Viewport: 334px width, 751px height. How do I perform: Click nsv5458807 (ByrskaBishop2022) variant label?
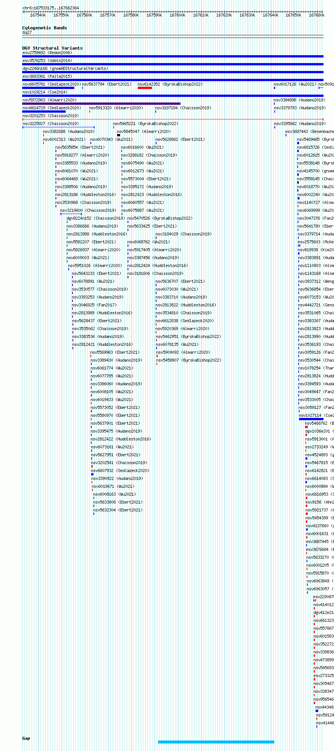189,360
